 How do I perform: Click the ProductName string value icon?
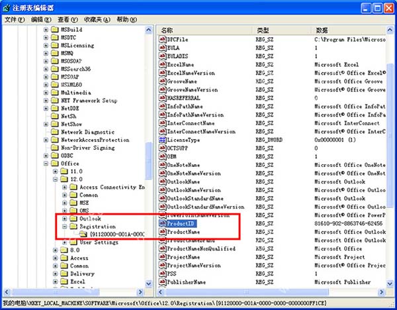[162, 231]
